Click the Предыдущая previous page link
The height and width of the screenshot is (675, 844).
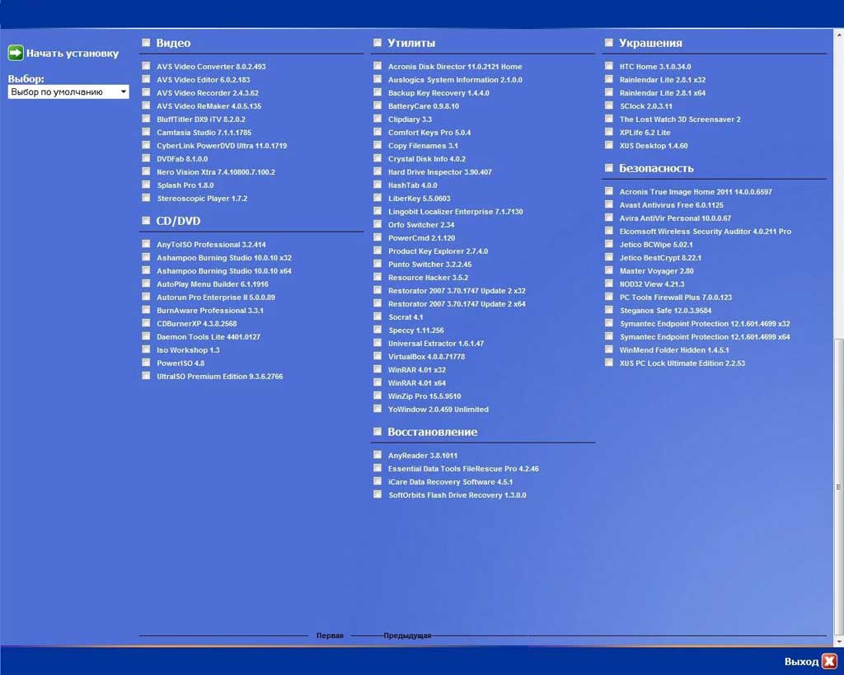click(x=407, y=636)
